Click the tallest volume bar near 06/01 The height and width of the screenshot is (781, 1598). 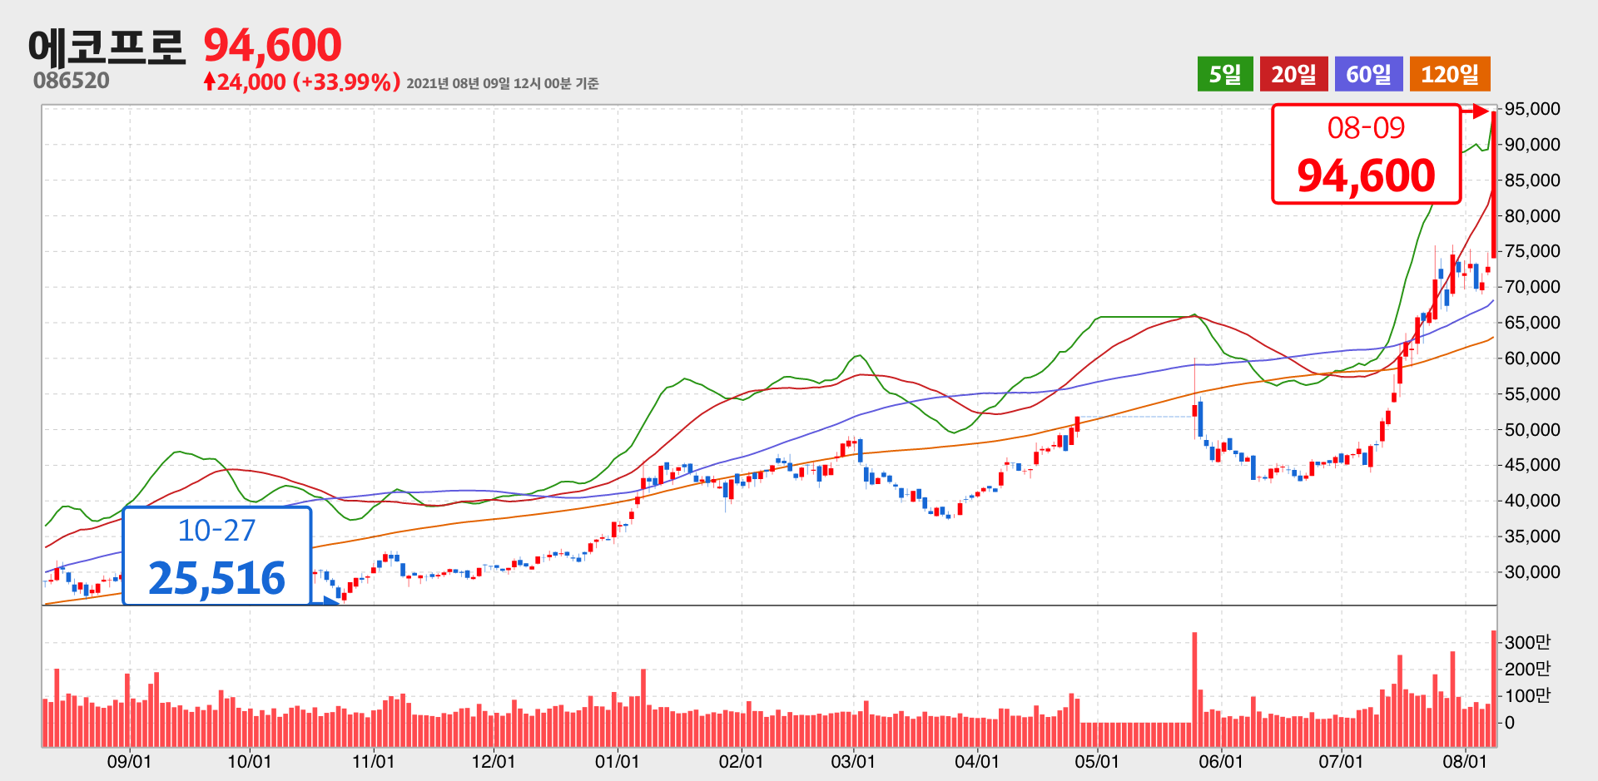pos(1194,690)
